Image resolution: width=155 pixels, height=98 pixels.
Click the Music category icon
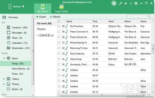tap(9, 58)
